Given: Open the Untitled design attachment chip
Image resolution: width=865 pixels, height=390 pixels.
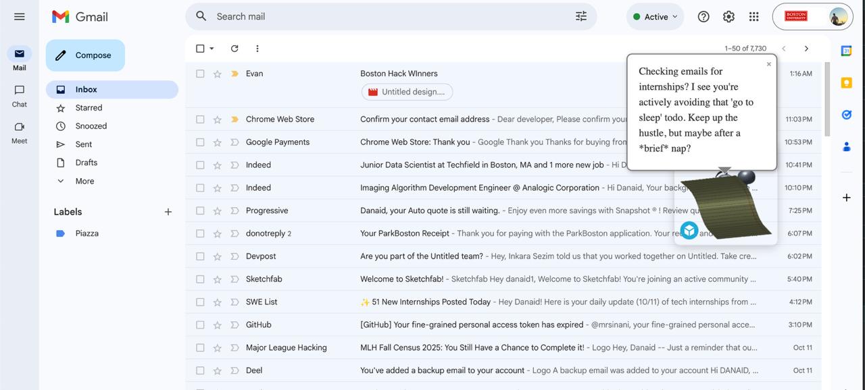Looking at the screenshot, I should point(407,92).
